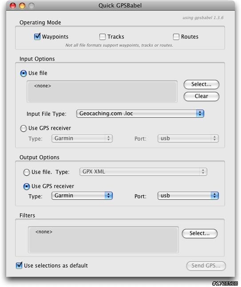The width and height of the screenshot is (241, 287).
Task: Click the Clear button
Action: 201,96
